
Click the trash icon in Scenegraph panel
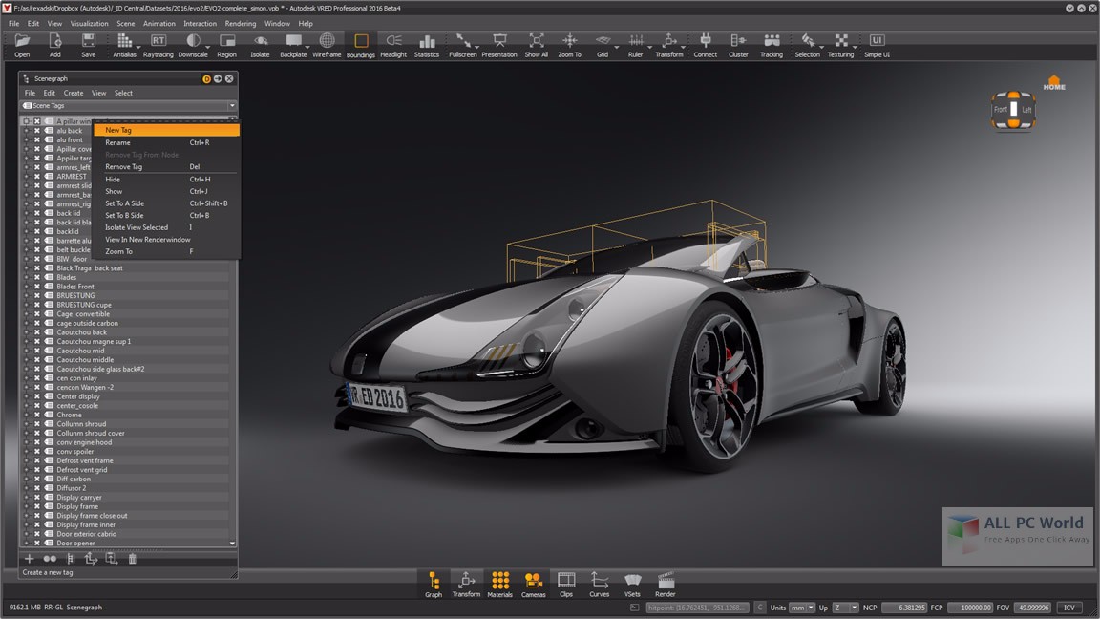coord(133,559)
